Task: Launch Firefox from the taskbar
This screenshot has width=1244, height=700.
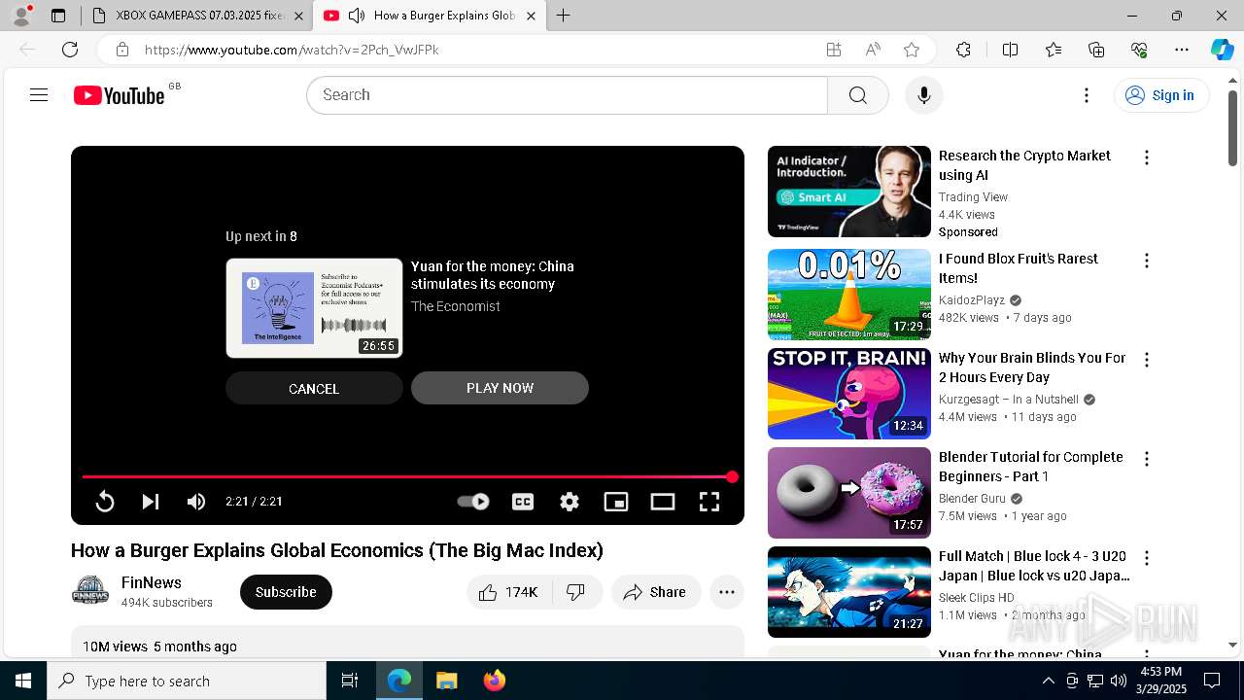Action: tap(495, 681)
